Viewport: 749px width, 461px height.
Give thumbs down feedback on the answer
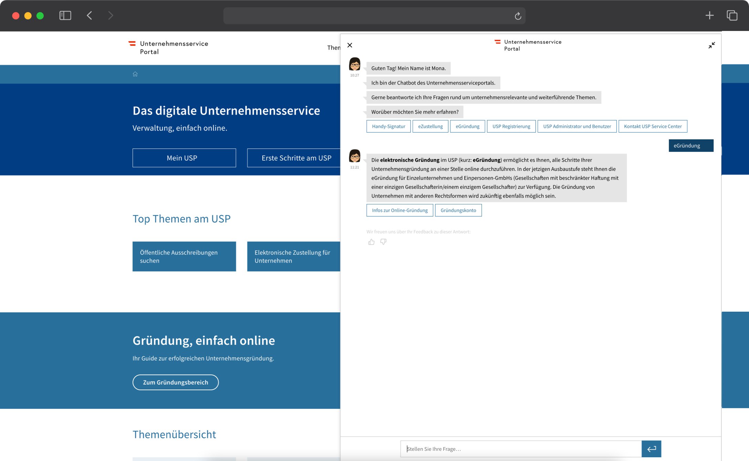(x=383, y=242)
